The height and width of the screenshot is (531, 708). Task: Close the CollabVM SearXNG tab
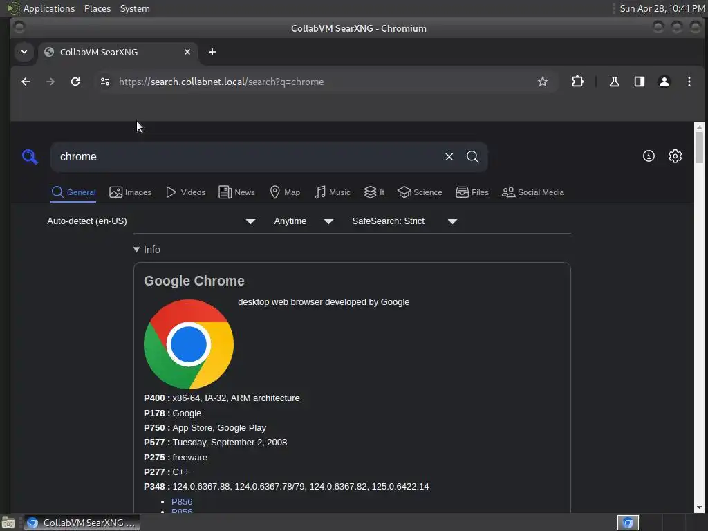tap(187, 52)
